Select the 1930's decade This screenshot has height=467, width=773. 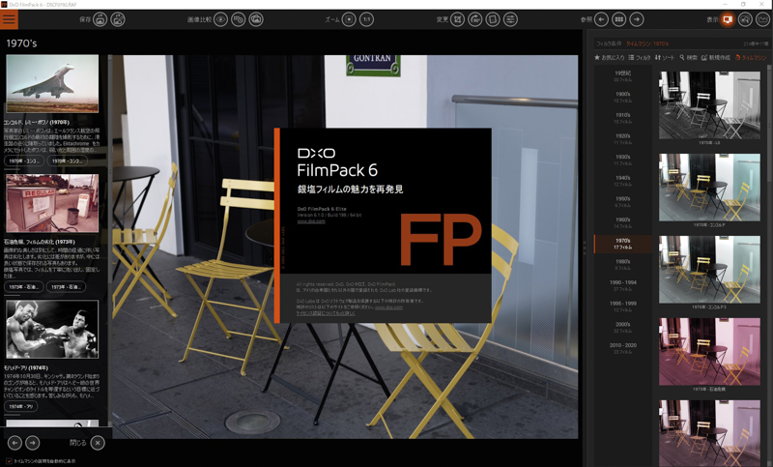tap(623, 160)
